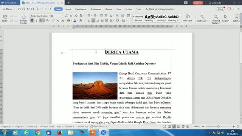
Task: Switch to Web Layout view globe icon
Action: pyautogui.click(x=183, y=127)
